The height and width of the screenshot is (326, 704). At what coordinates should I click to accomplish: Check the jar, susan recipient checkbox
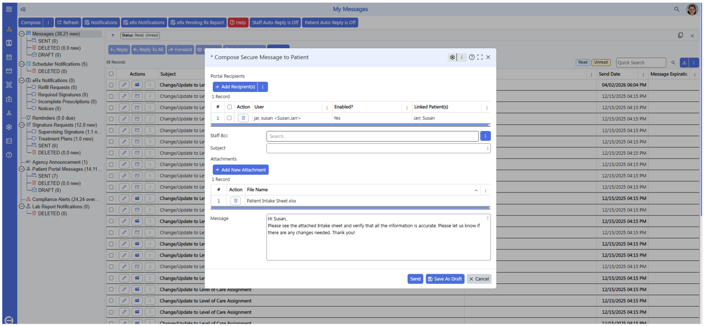pos(229,118)
